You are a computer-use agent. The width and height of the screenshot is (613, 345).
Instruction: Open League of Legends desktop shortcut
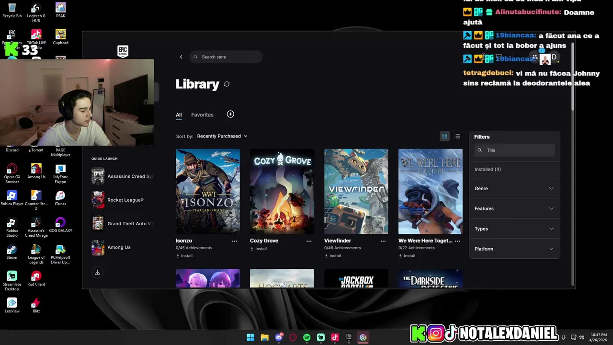coord(36,254)
